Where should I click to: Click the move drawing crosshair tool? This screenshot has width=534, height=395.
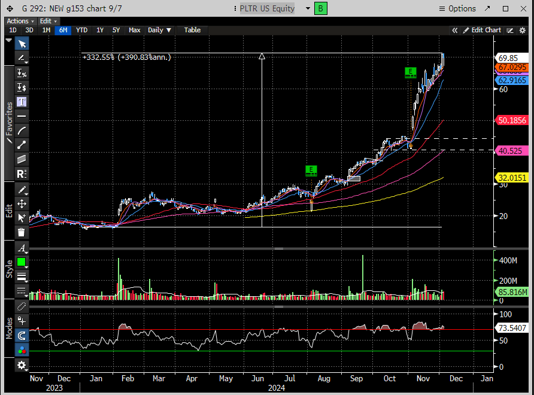point(22,203)
